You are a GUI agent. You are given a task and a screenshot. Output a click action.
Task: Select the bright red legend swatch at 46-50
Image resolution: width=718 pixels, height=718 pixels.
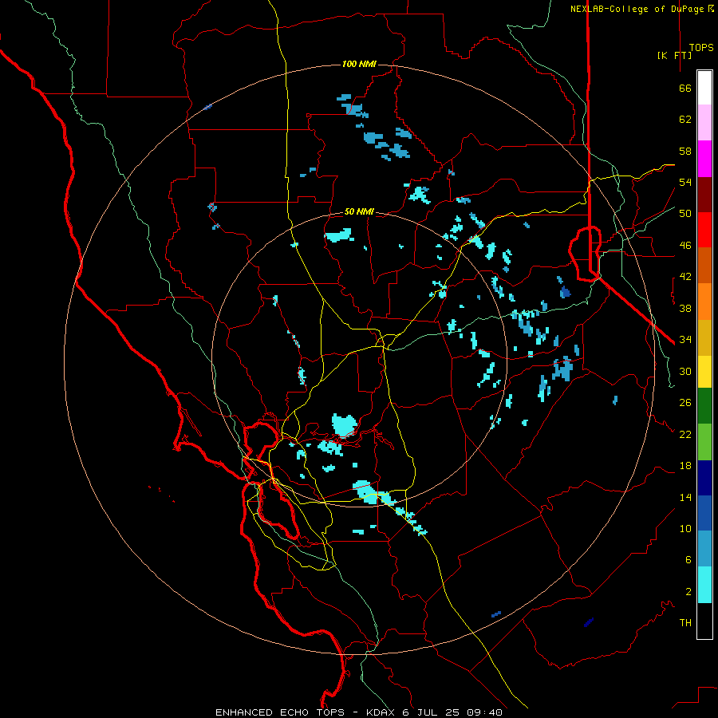[704, 230]
